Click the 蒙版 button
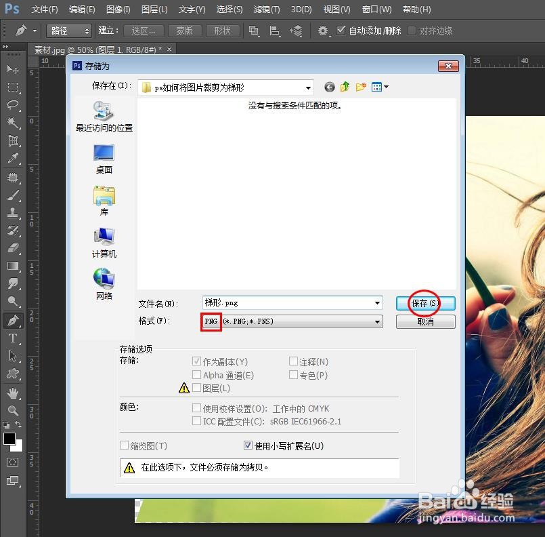The image size is (545, 537). (x=185, y=31)
